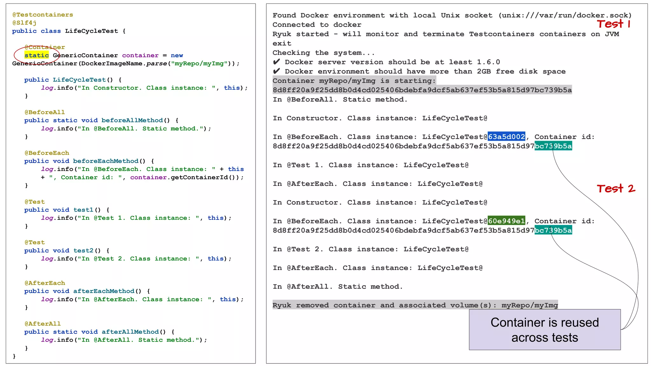Click the 'Container is reused across tests' box
The width and height of the screenshot is (651, 366).
pos(545,330)
